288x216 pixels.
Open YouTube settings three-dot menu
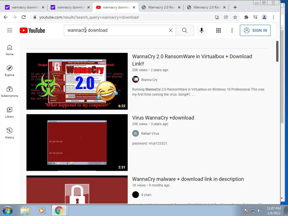(232, 30)
